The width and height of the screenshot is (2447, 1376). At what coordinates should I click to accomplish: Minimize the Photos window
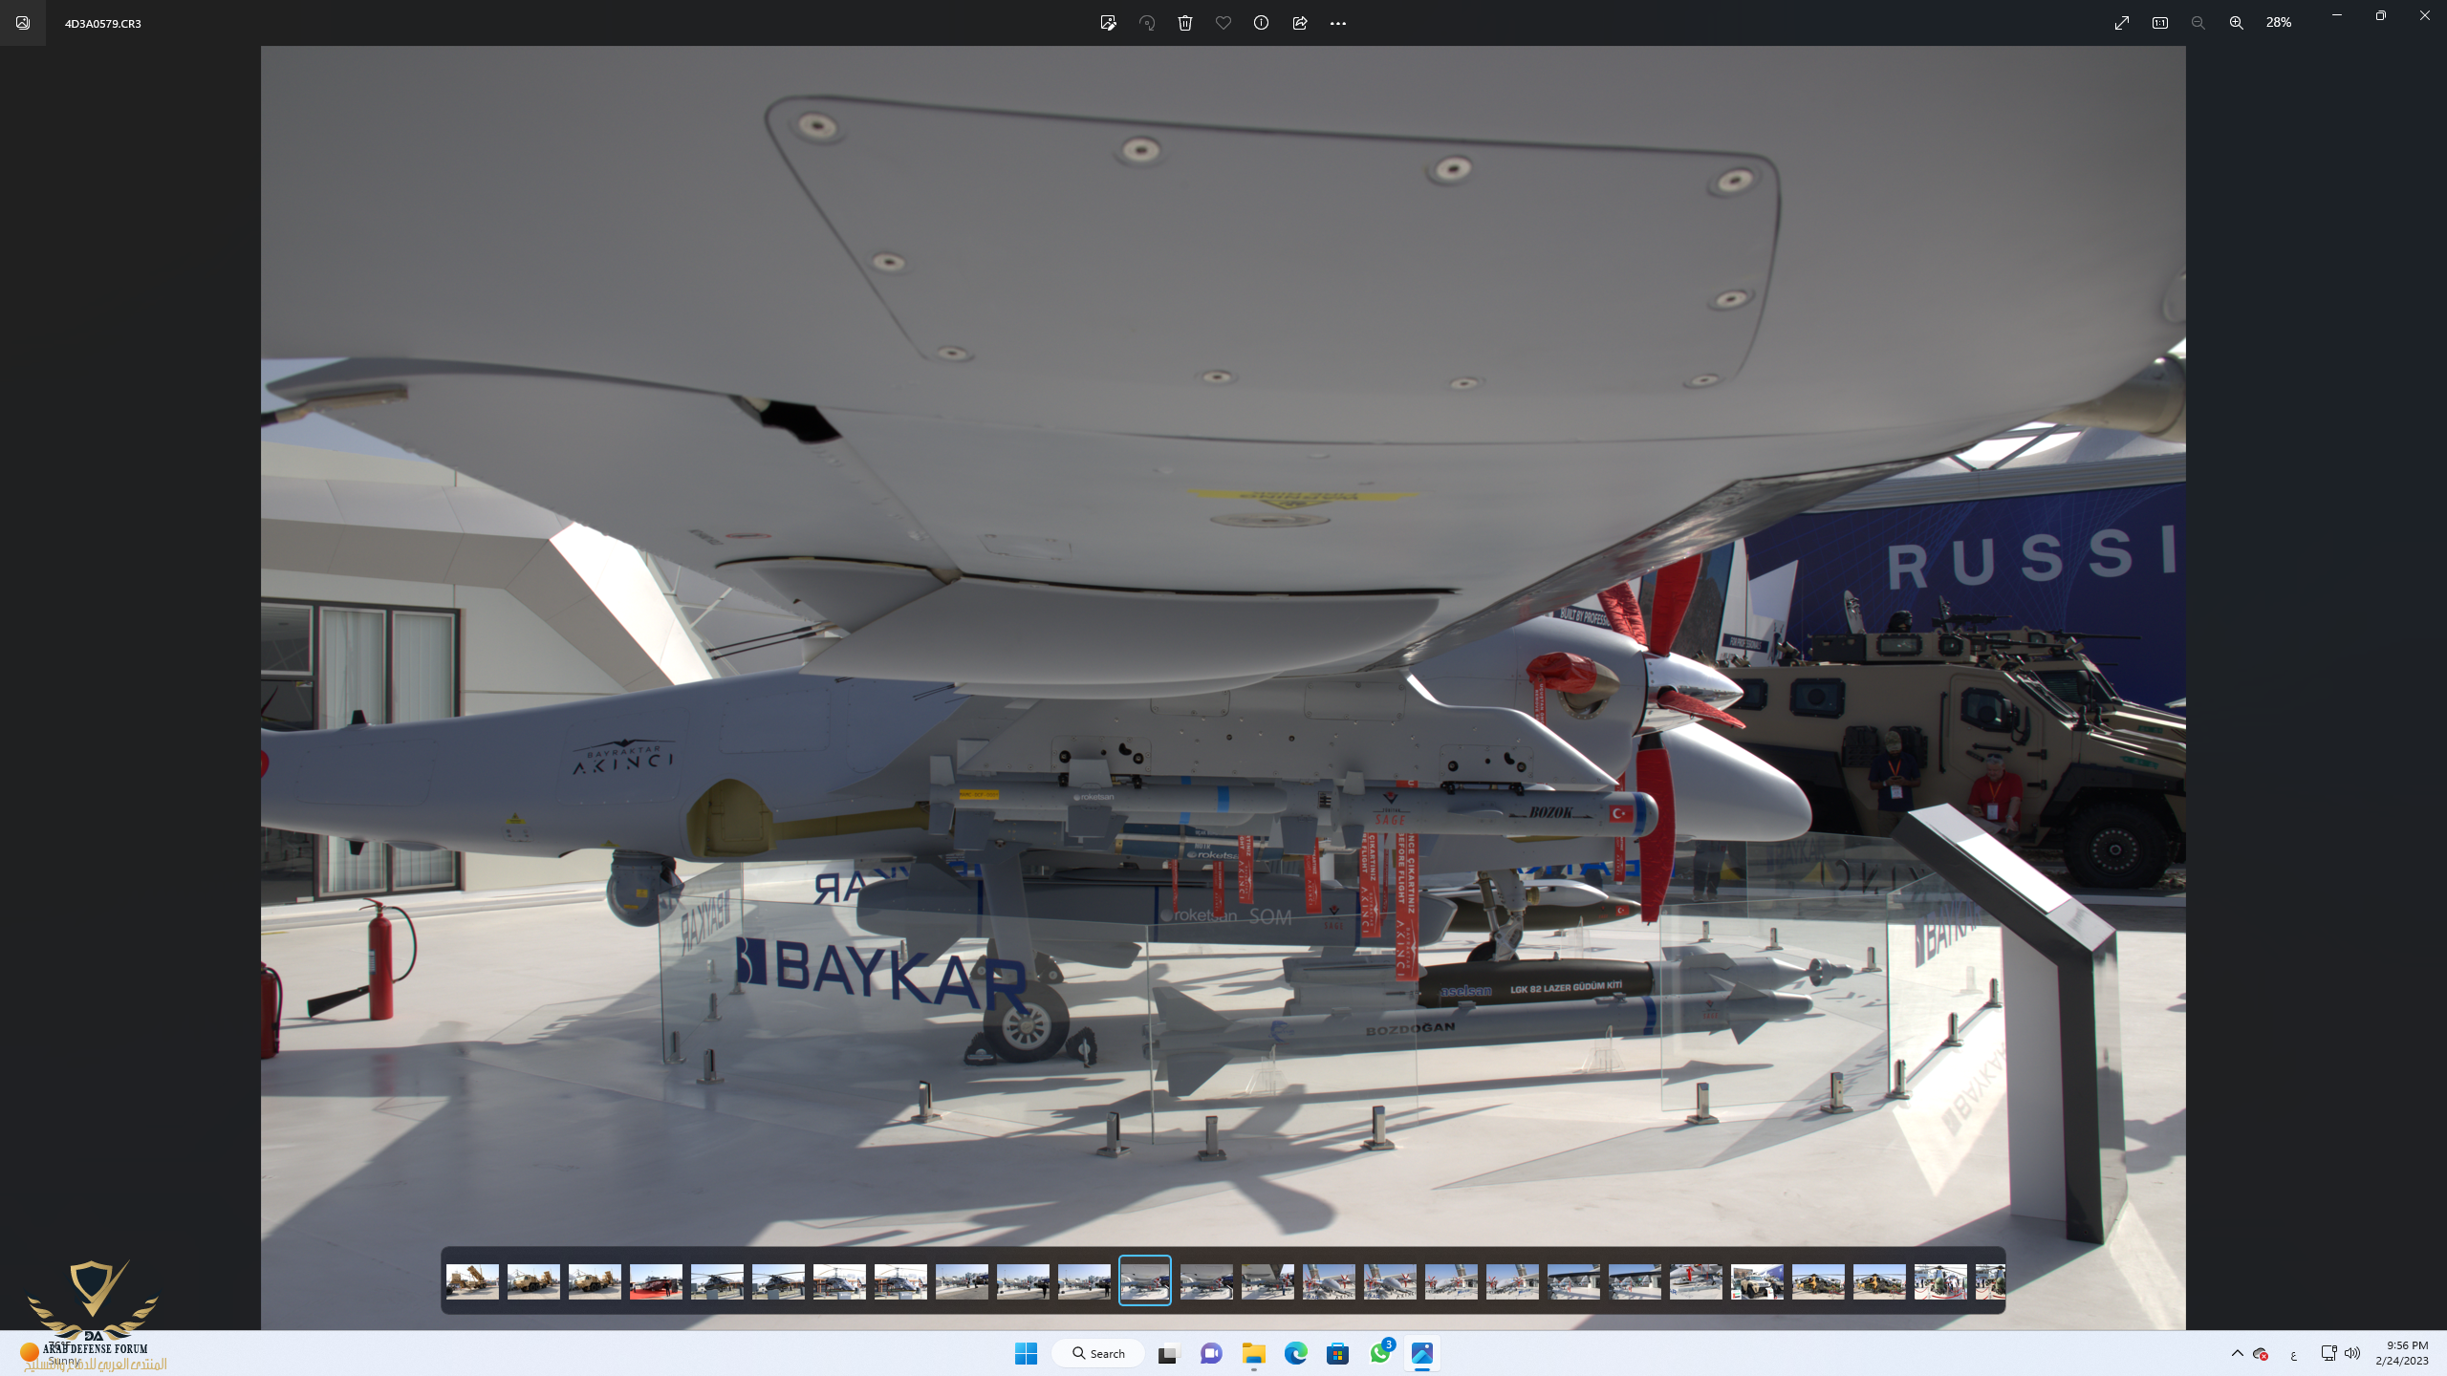pos(2336,15)
